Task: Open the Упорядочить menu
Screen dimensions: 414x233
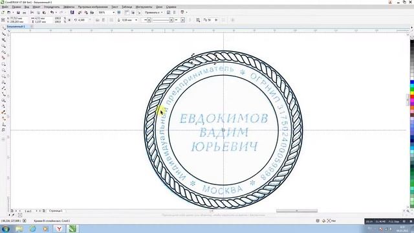Action: (x=52, y=7)
